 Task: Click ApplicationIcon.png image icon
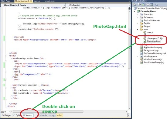(141, 47)
